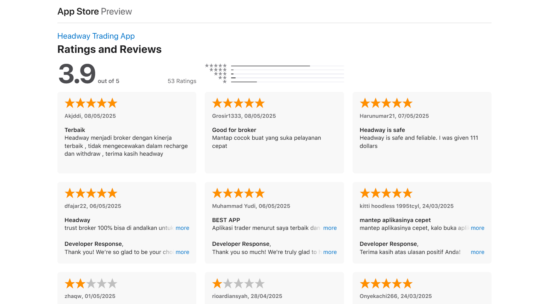Expand kitti hoodless 1995tcyl's review text

tap(477, 228)
